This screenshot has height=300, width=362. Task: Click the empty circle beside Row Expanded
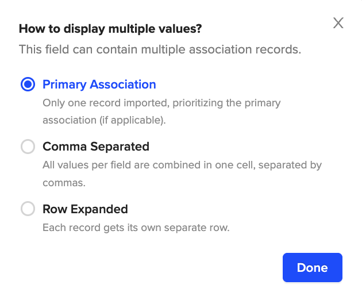tap(28, 209)
